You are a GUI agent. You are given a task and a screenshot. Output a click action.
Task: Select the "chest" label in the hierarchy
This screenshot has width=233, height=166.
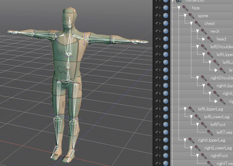tap(210, 24)
